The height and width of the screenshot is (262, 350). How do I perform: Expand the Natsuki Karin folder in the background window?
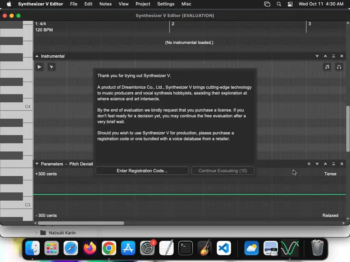pyautogui.click(x=36, y=233)
